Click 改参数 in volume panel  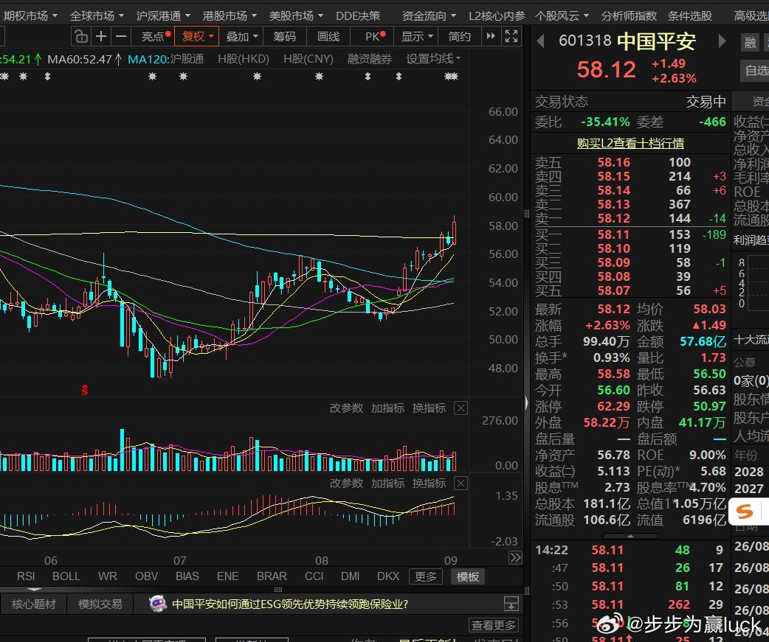tap(346, 408)
